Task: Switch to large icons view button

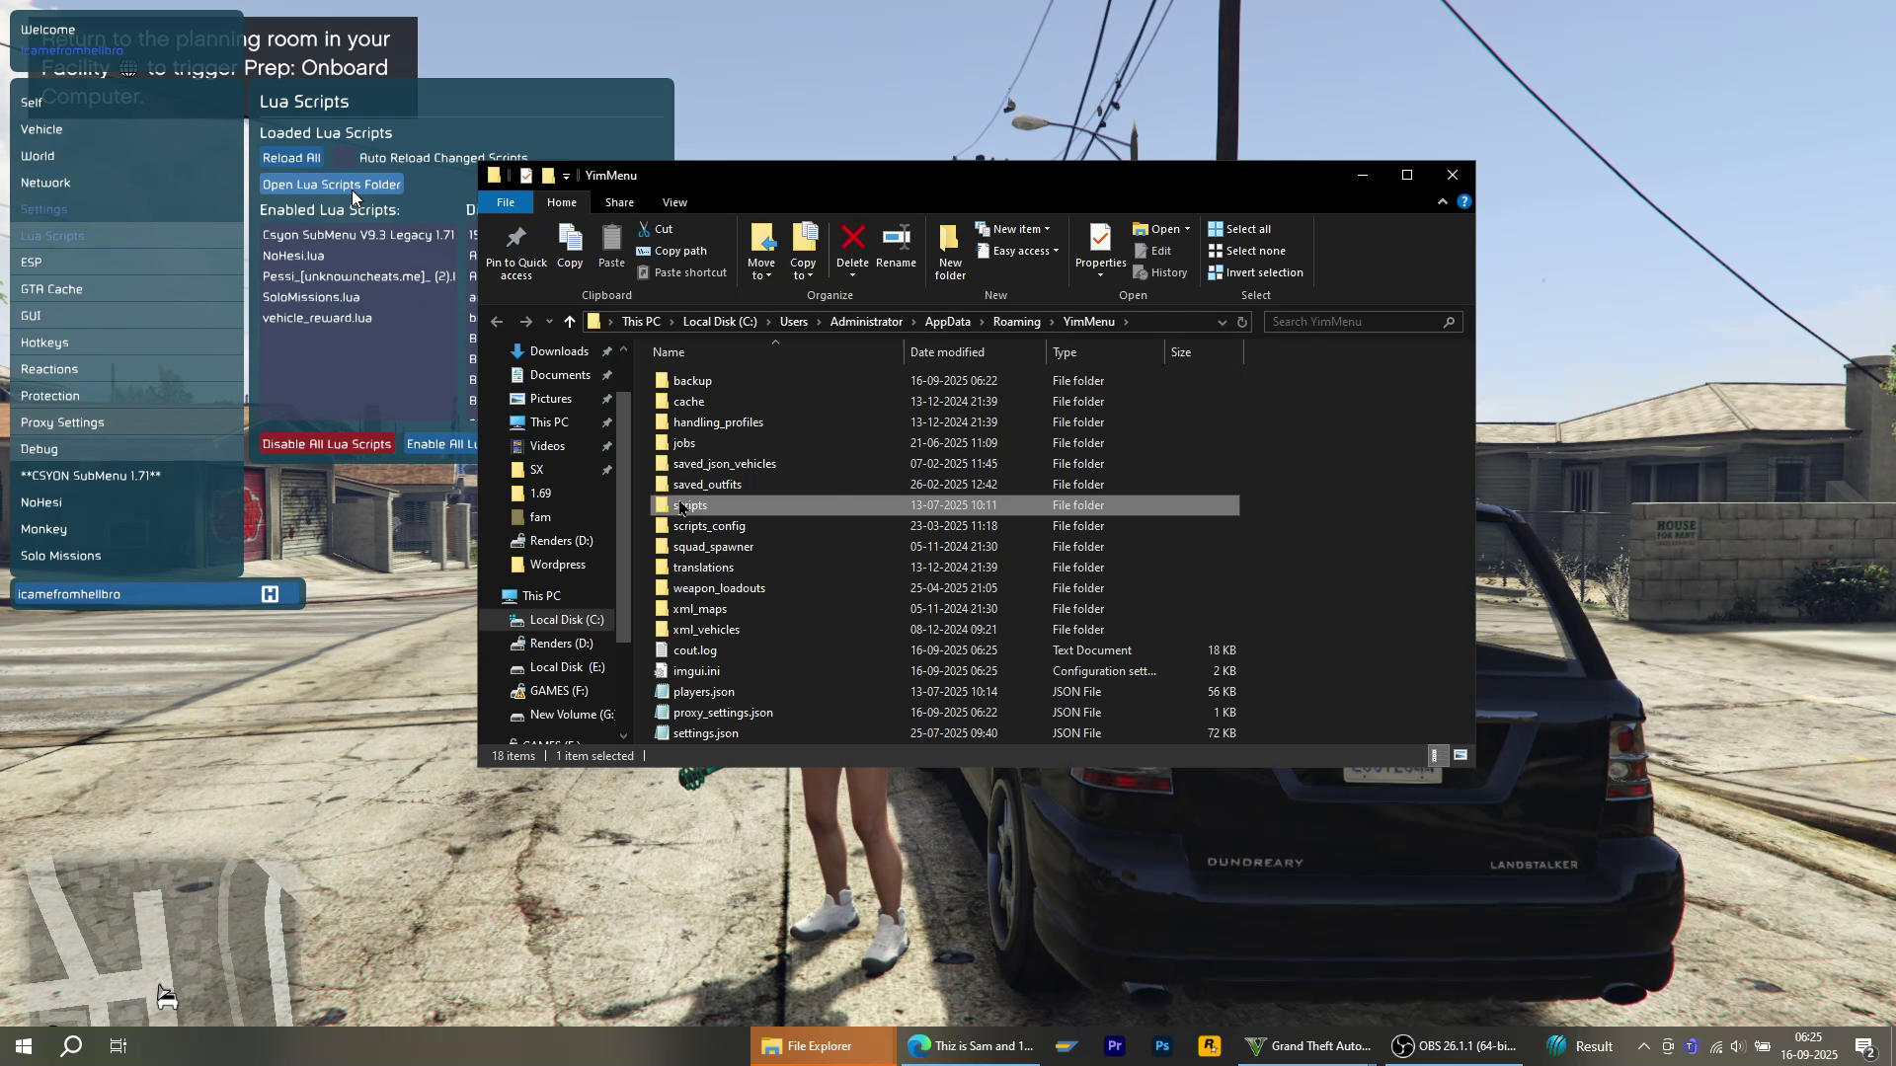Action: [x=1461, y=755]
